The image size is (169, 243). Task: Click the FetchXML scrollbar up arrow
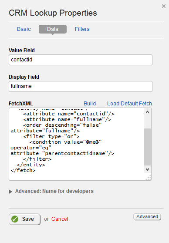click(148, 112)
